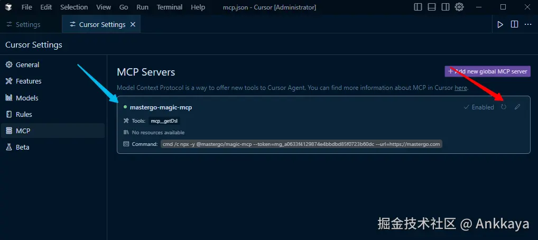This screenshot has width=538, height=240.
Task: Toggle Enabled for mastergo-magic-mcp
Action: point(479,107)
